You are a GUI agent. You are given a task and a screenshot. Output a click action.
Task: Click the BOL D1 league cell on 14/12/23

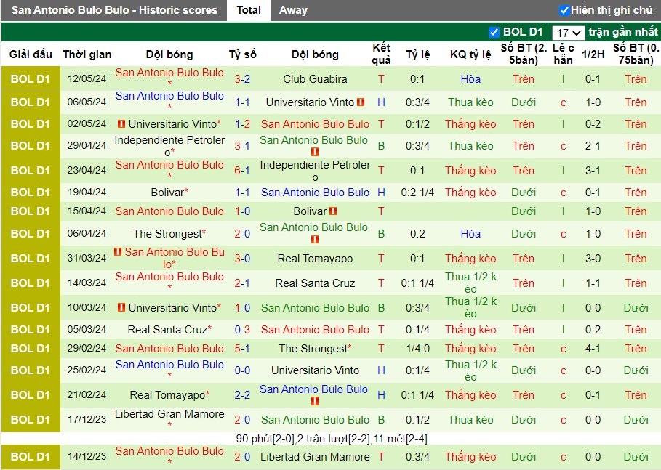coord(31,457)
